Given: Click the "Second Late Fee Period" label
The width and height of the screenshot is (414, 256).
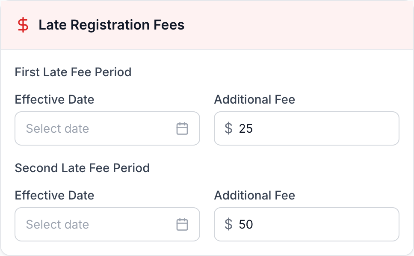Looking at the screenshot, I should (82, 168).
